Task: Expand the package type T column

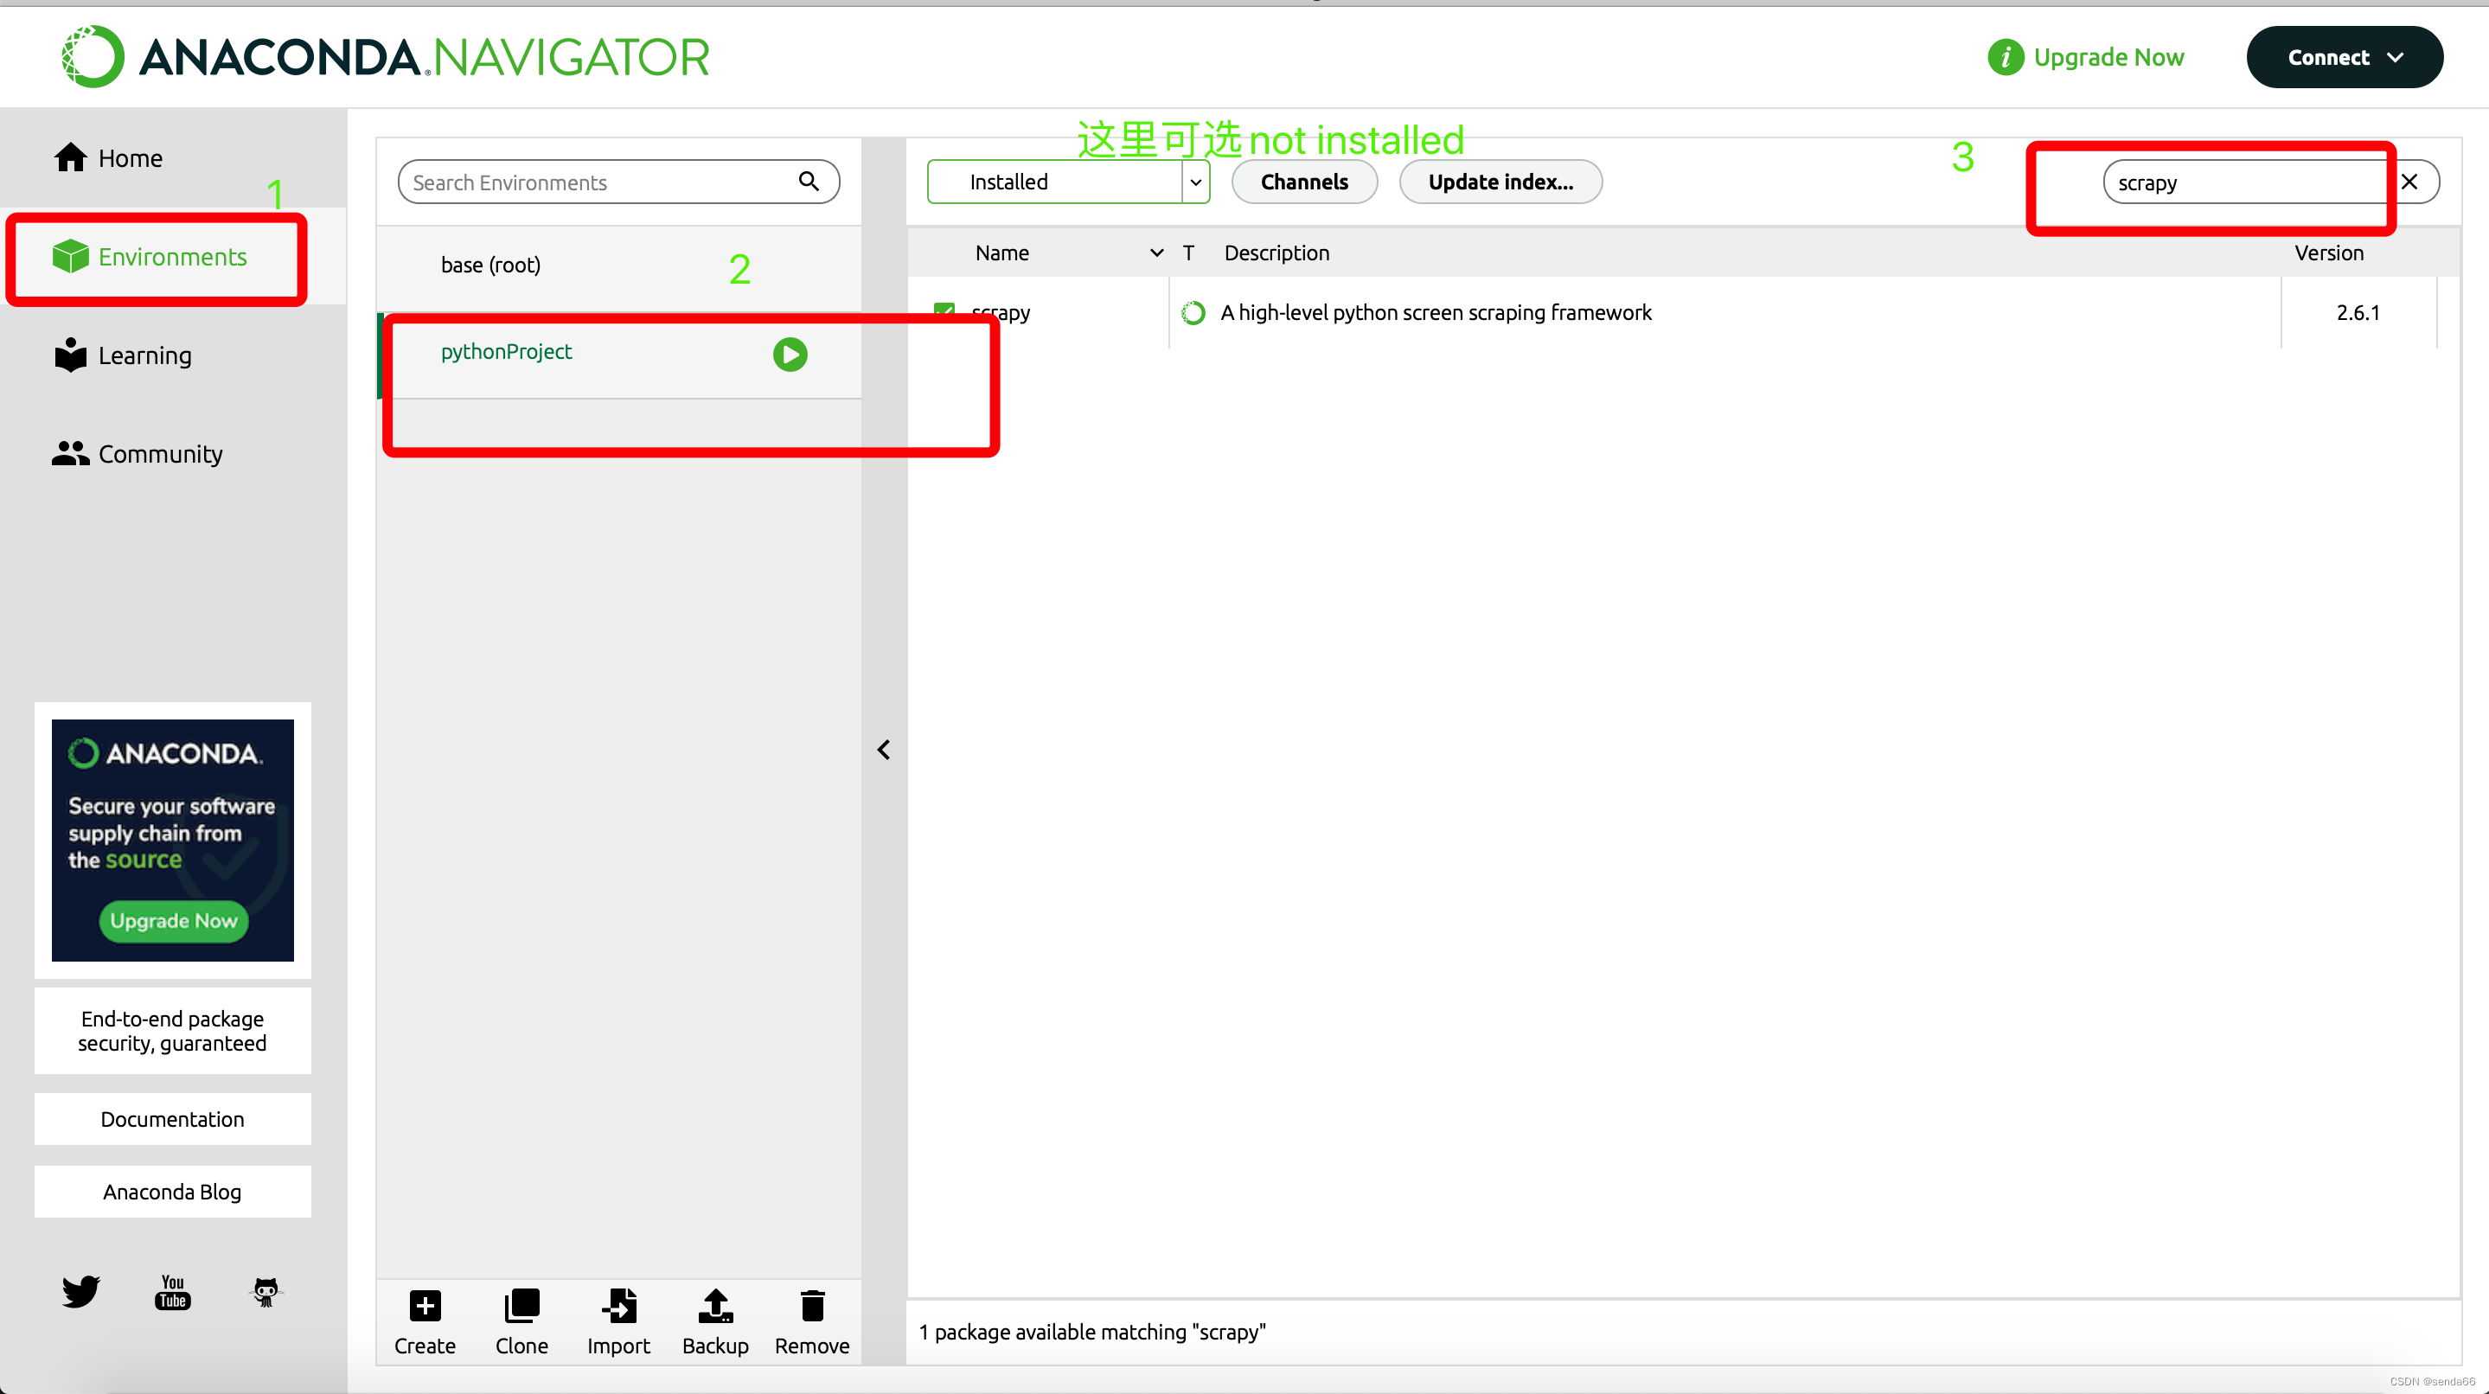Action: pos(1190,251)
